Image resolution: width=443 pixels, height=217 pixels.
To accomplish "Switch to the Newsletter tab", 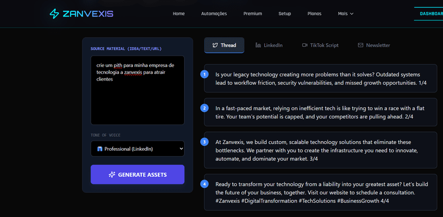I will 374,45.
